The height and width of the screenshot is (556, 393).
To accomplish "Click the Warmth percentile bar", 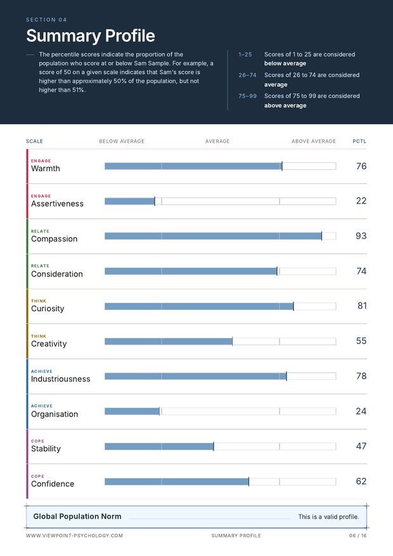I will (220, 166).
